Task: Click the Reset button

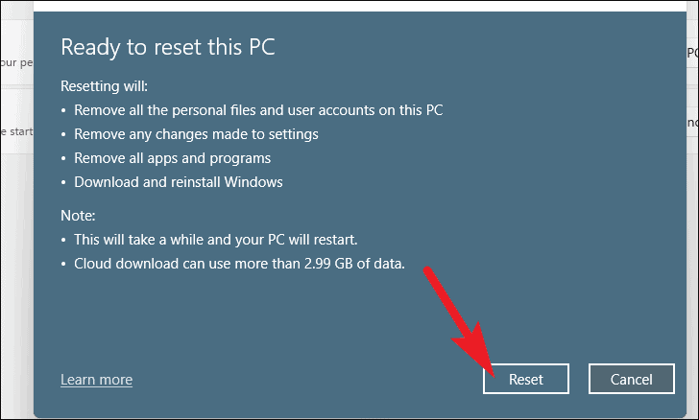Action: (525, 379)
